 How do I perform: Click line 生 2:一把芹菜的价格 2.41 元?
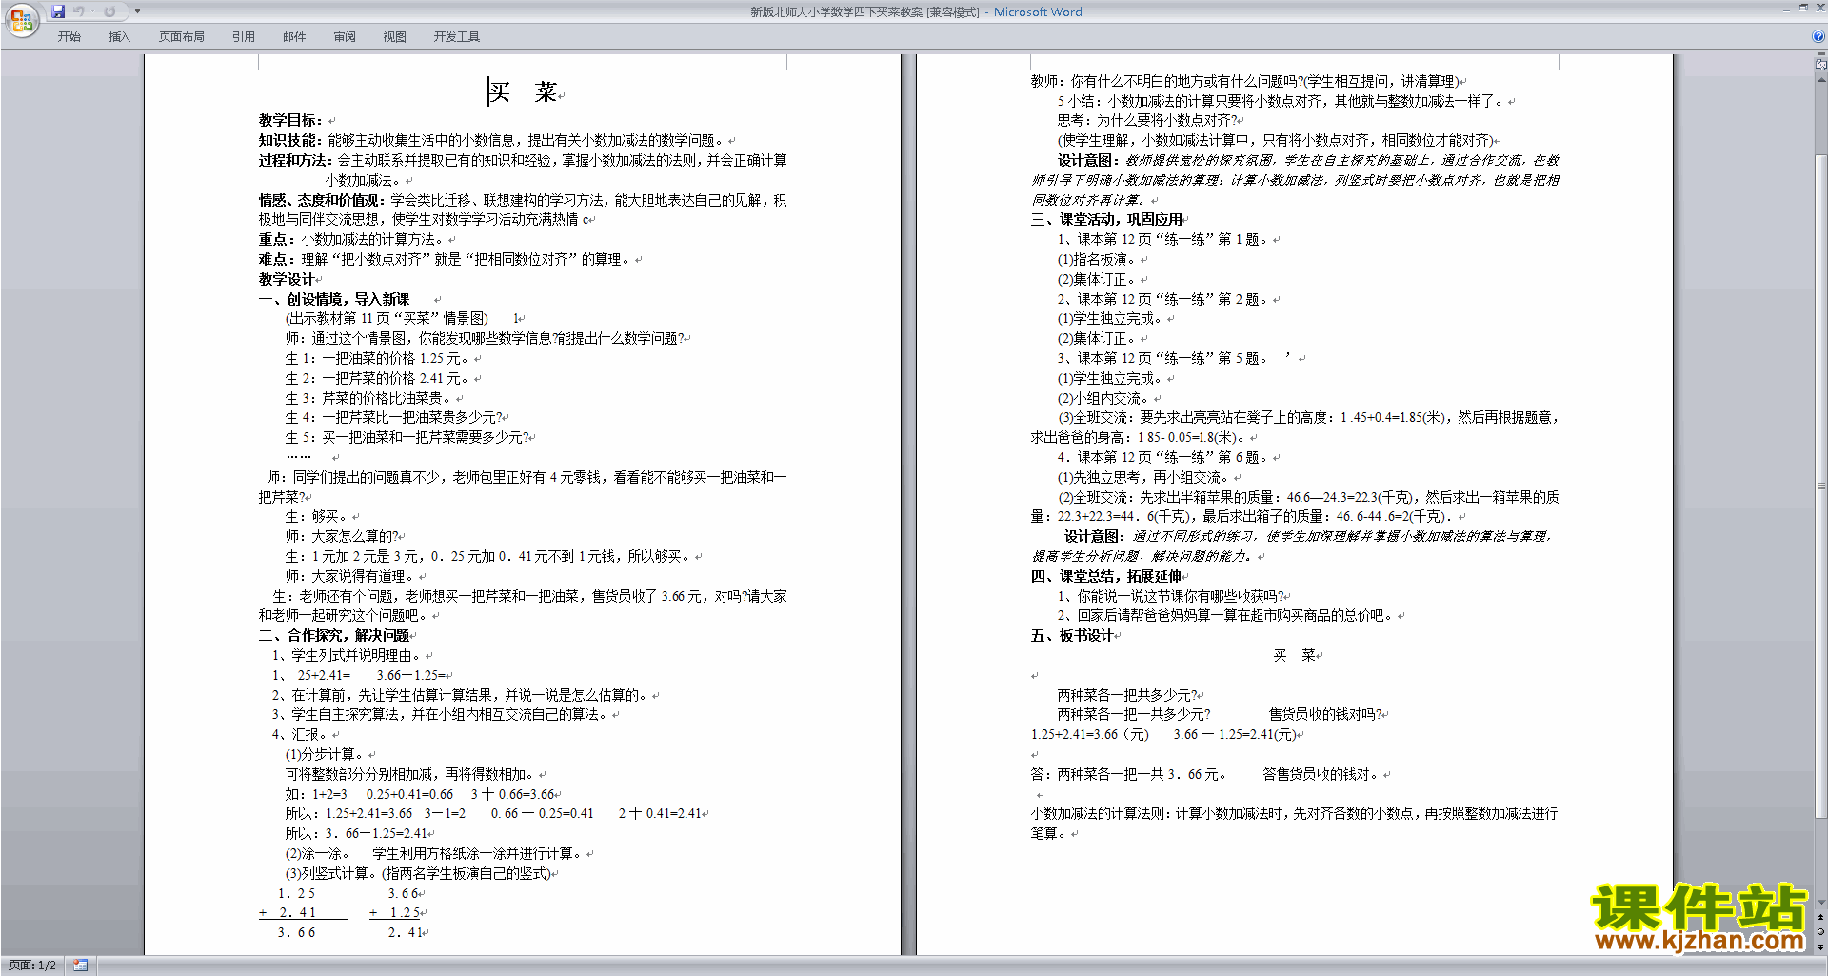click(x=378, y=378)
